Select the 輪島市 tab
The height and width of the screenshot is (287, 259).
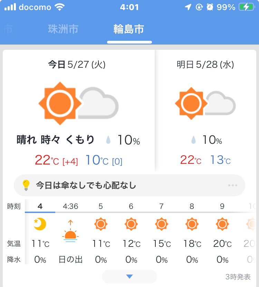tap(129, 29)
